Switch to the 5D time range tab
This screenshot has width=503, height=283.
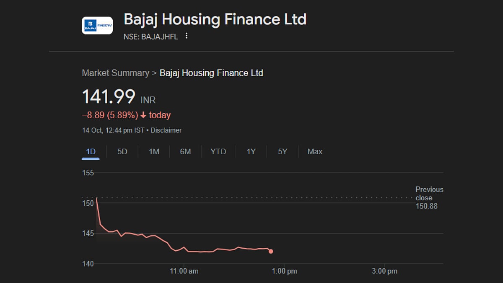pos(122,152)
